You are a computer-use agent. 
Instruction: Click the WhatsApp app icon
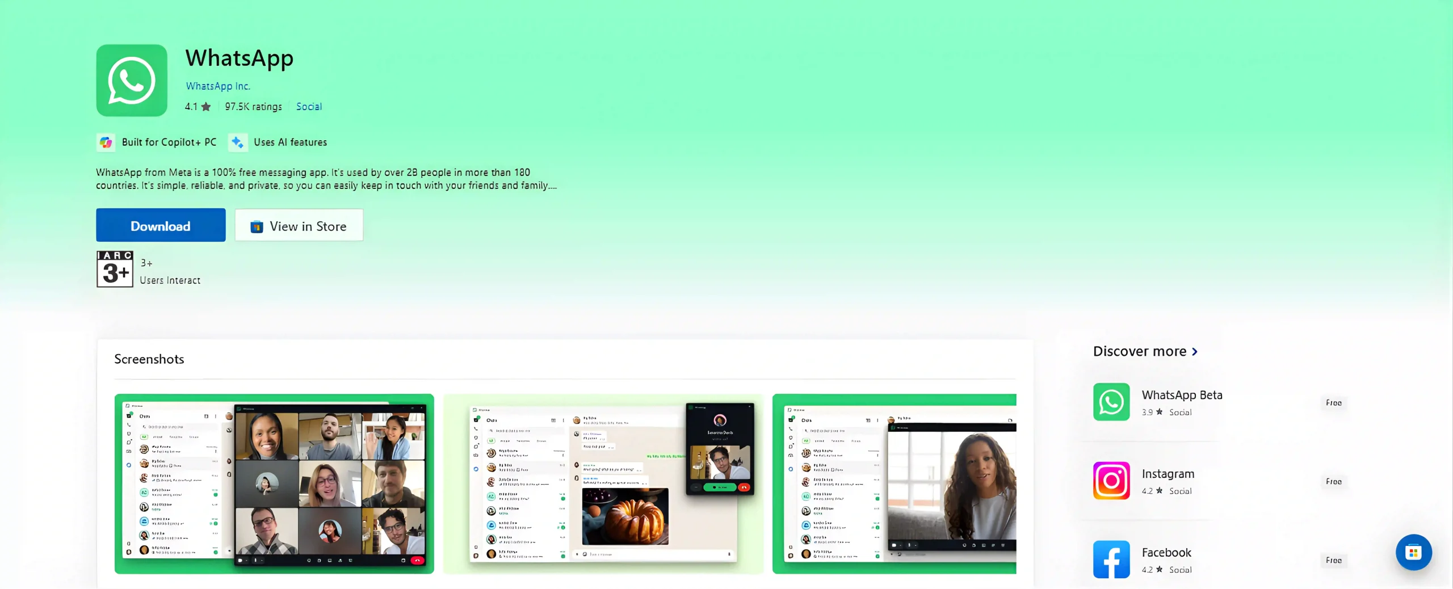pyautogui.click(x=131, y=80)
